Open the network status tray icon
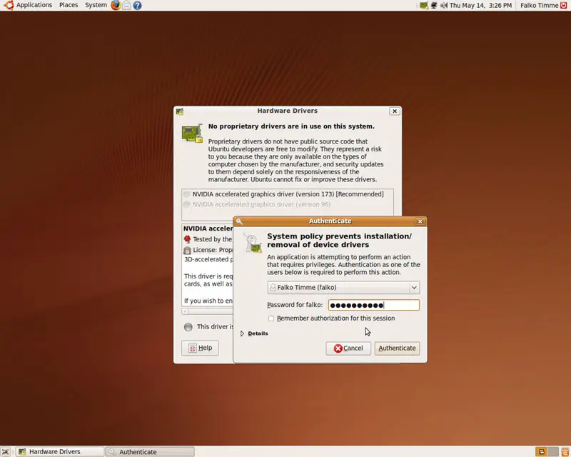 [x=434, y=6]
